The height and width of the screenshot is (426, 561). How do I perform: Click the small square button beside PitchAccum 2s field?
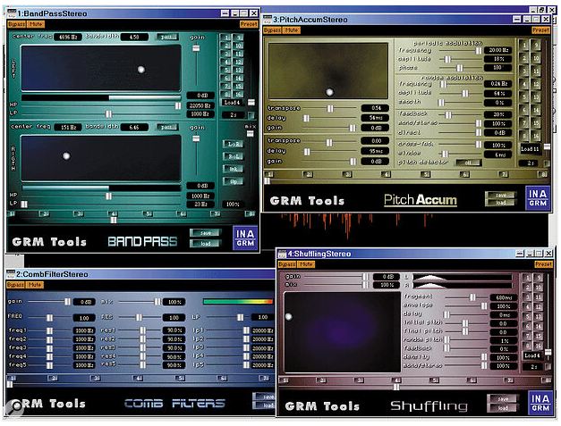point(547,163)
